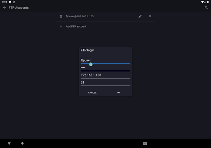Image resolution: width=211 pixels, height=148 pixels.
Task: Click the plus icon for Add FTP account
Action: coord(61,26)
